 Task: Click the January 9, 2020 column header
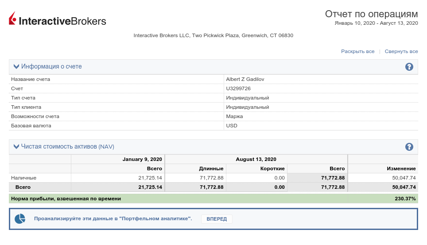[x=142, y=159]
